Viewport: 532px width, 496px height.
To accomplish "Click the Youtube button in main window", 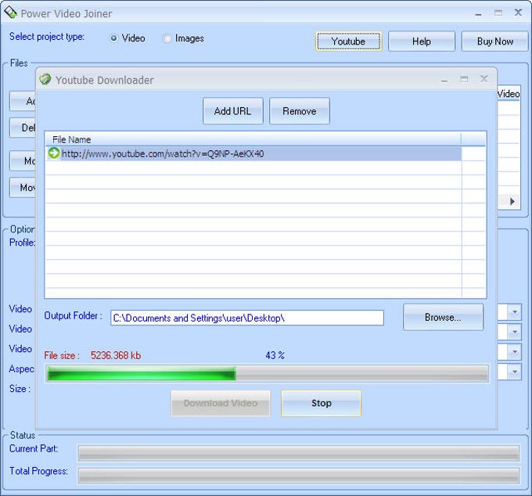I will click(348, 41).
